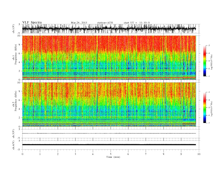Click the ch.1 voltage waveform trace

109,29
